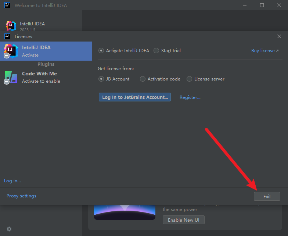Maximize the Welcome to IntelliJ IDEA window
The height and width of the screenshot is (236, 288).
click(x=262, y=5)
